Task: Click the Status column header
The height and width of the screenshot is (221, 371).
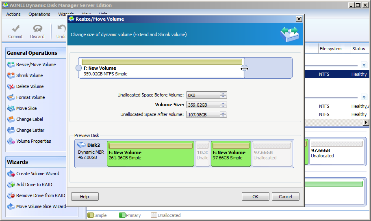Action: tap(360, 49)
